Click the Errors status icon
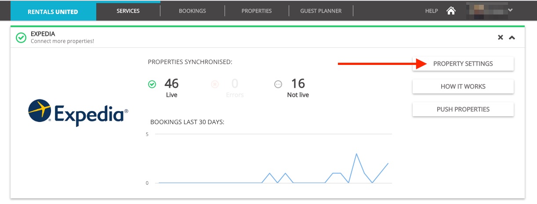This screenshot has width=537, height=204. (215, 84)
